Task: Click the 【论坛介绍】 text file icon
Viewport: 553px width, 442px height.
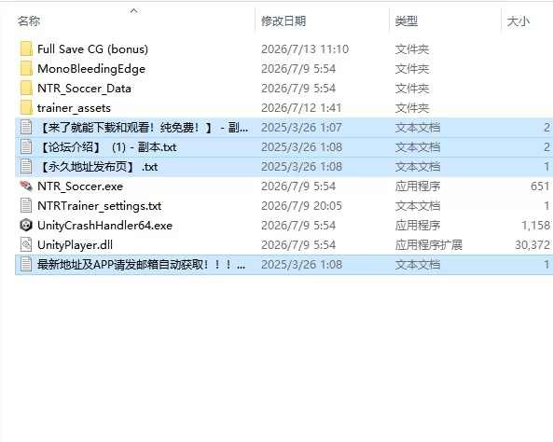Action: 26,147
